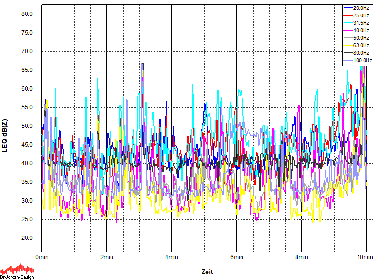Click the 10min x-axis tick label

tap(365, 257)
